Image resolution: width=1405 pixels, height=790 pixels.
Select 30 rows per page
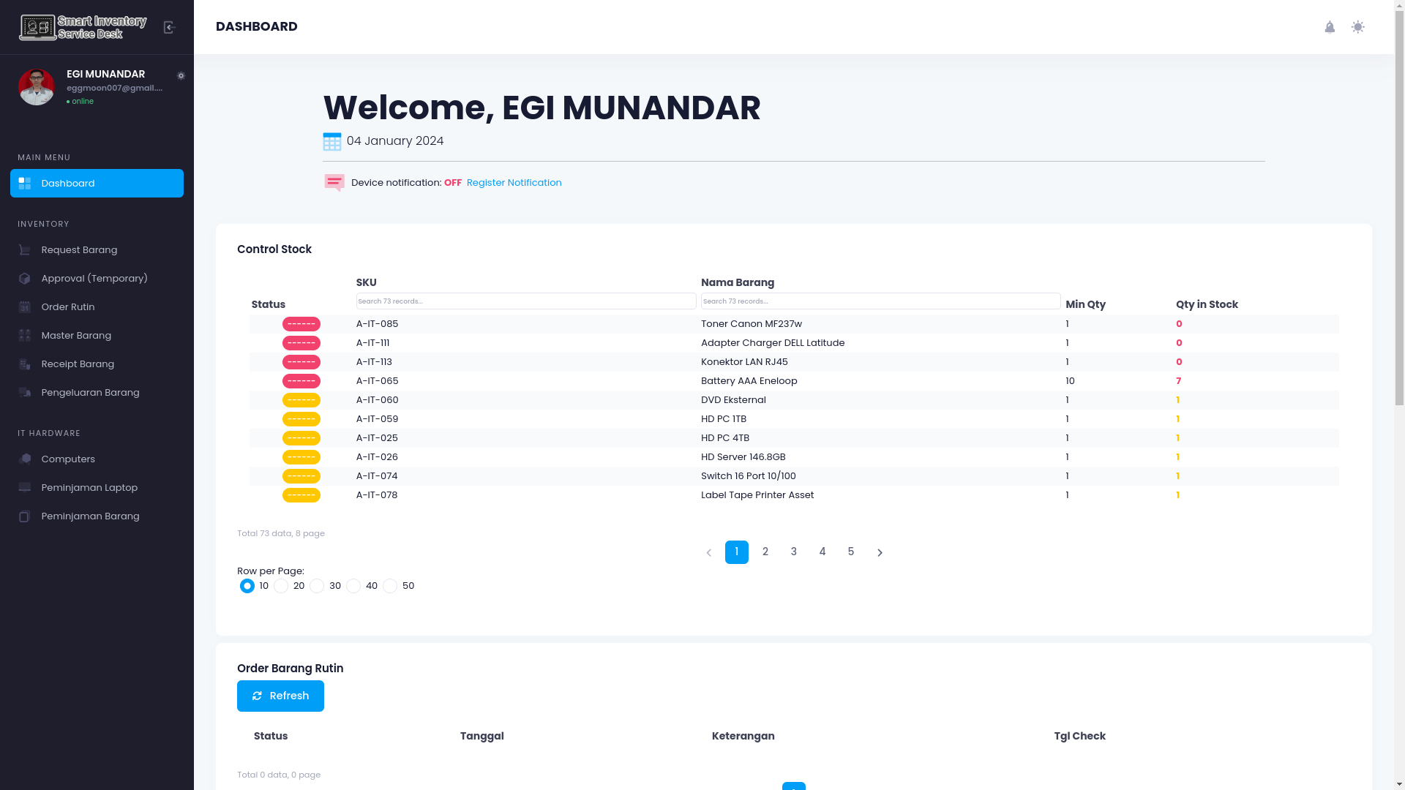pos(317,586)
